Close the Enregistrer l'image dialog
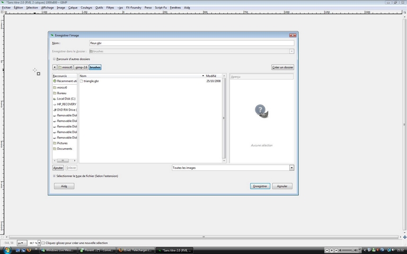The width and height of the screenshot is (407, 254). 293,35
